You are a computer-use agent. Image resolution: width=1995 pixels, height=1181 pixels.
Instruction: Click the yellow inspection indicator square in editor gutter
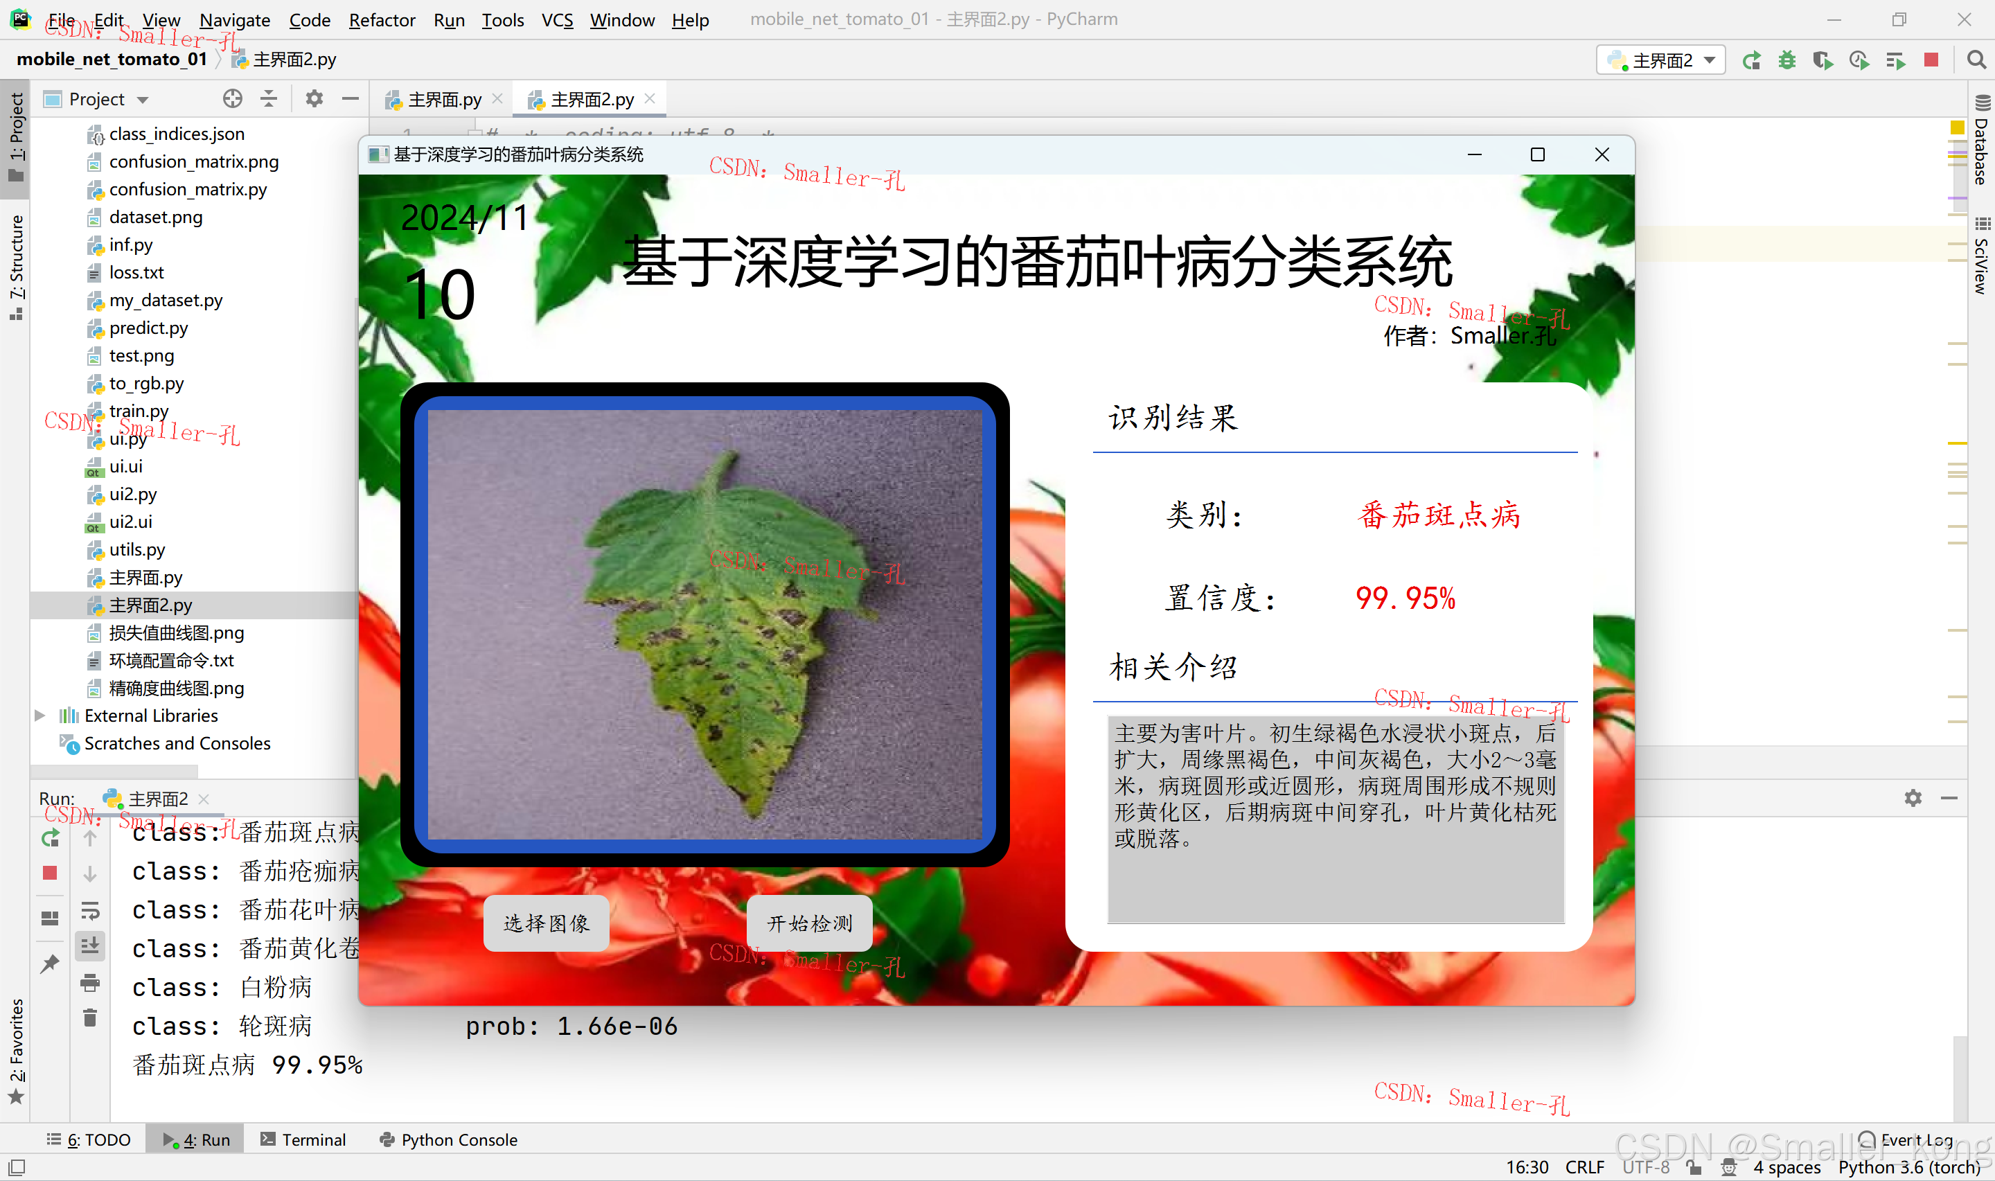click(x=1957, y=127)
